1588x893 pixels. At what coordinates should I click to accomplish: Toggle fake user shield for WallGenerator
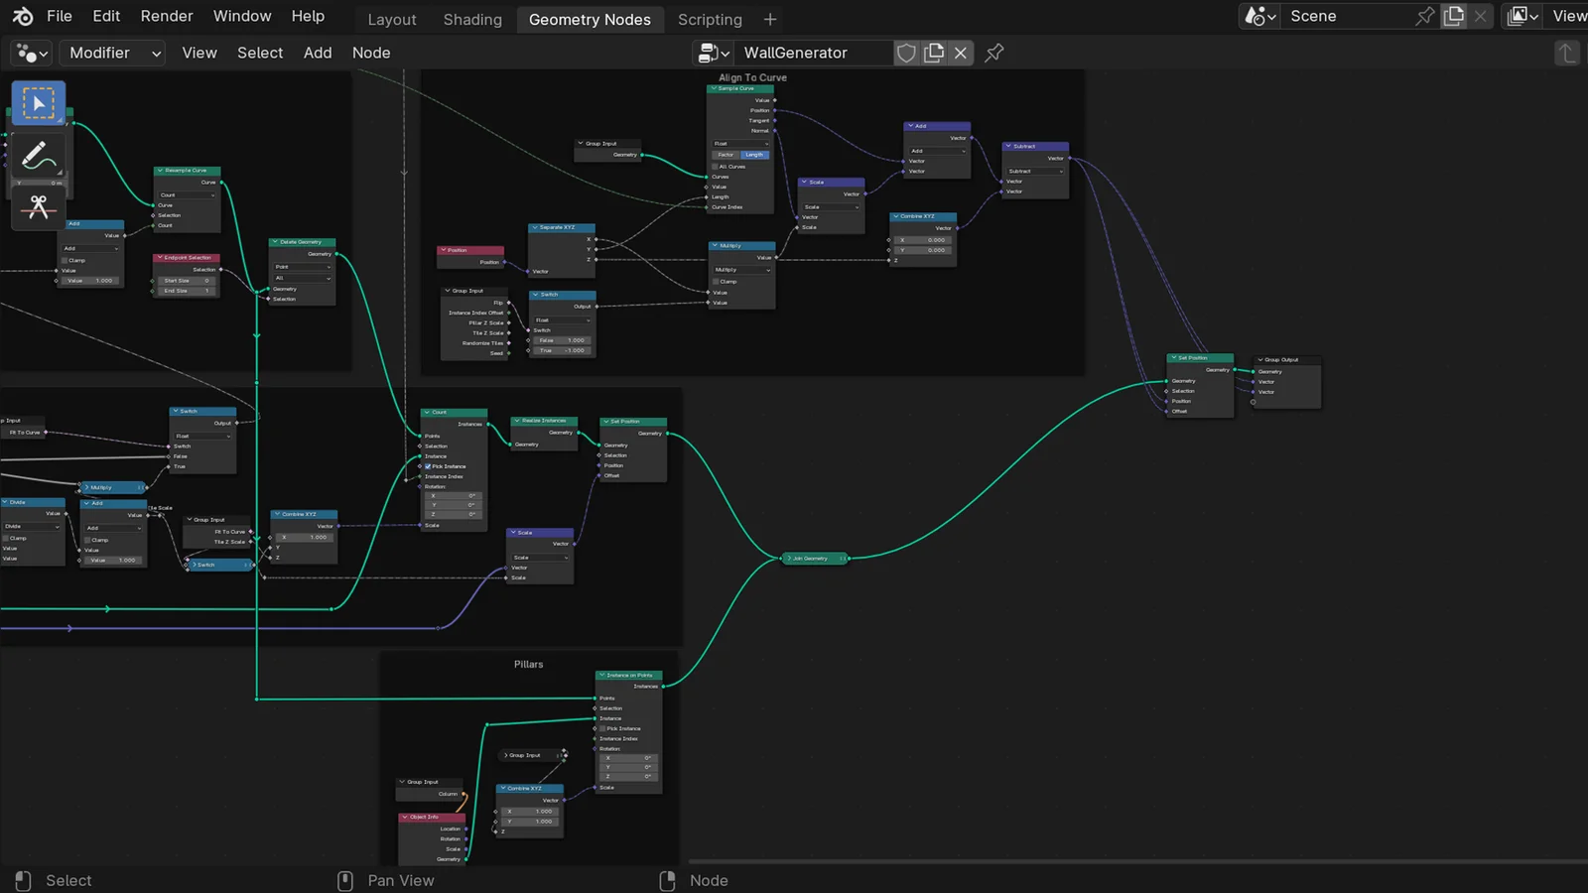(x=906, y=53)
